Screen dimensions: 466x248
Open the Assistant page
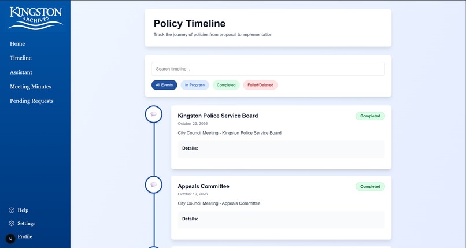(21, 72)
